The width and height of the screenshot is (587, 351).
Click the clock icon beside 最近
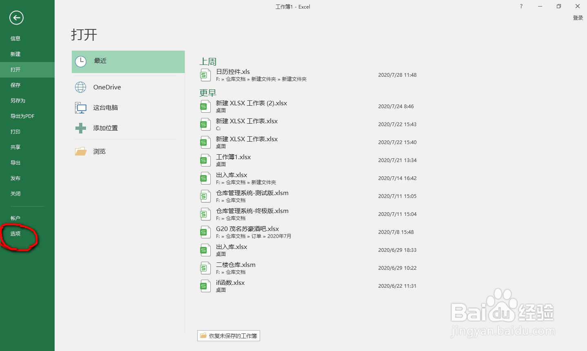81,62
